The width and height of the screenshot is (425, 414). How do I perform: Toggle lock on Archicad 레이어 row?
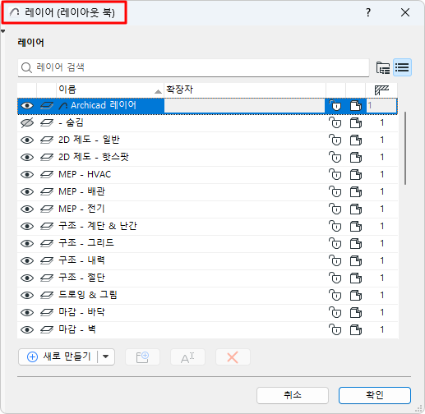tap(335, 105)
